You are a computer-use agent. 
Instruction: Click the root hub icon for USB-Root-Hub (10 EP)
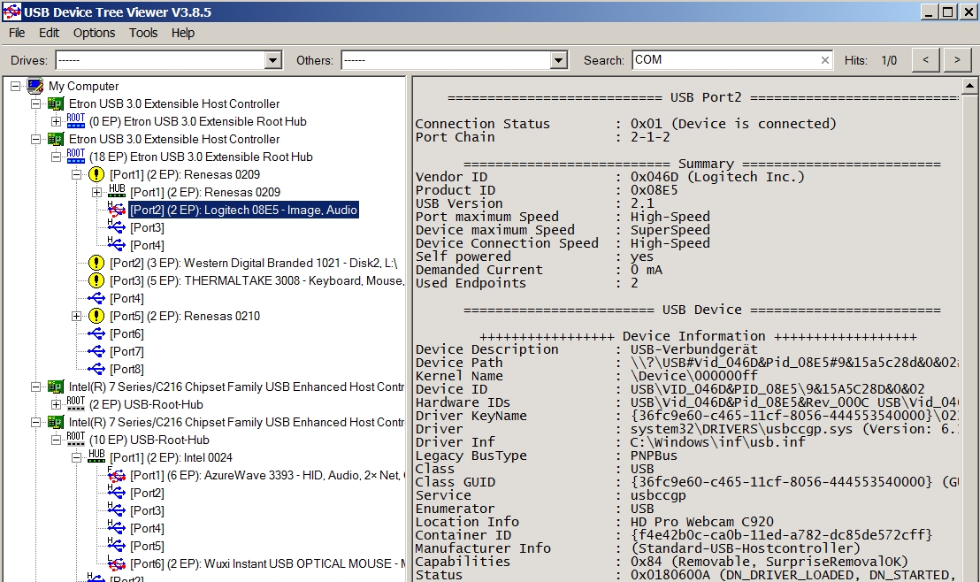tap(76, 440)
